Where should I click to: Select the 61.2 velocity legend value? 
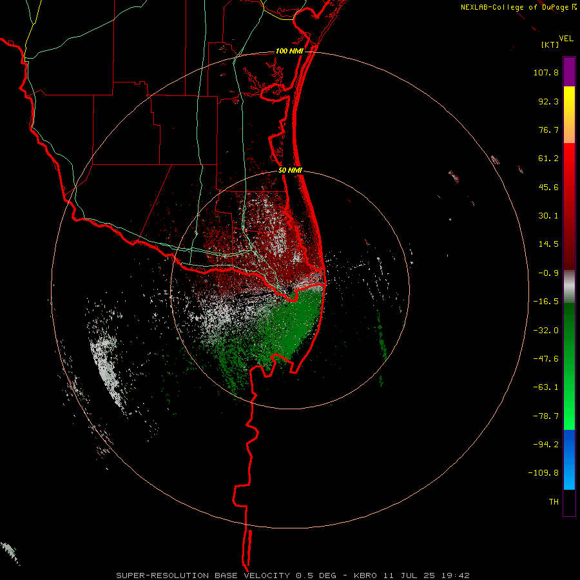tap(548, 159)
